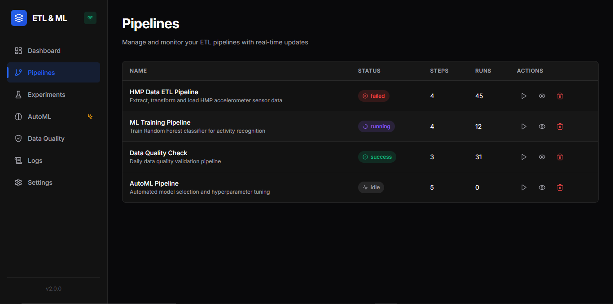
Task: Run the HMP Data ETL Pipeline
Action: tap(524, 96)
